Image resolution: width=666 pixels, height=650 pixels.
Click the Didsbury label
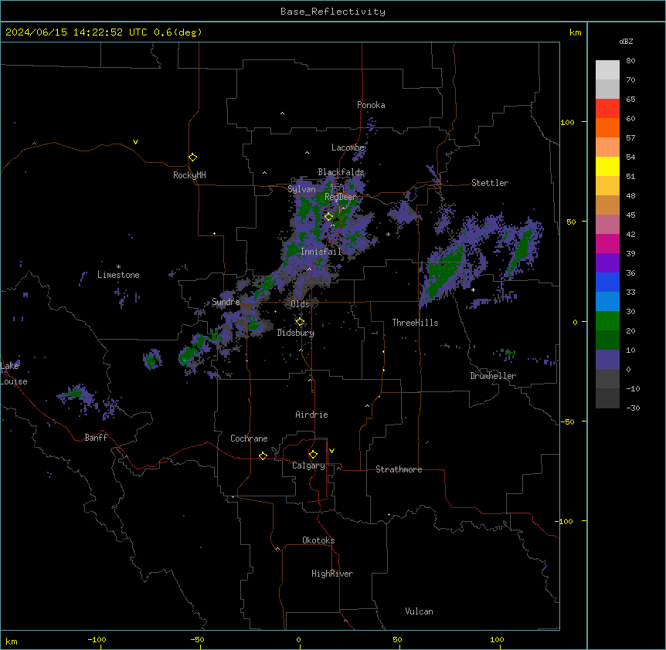click(296, 333)
